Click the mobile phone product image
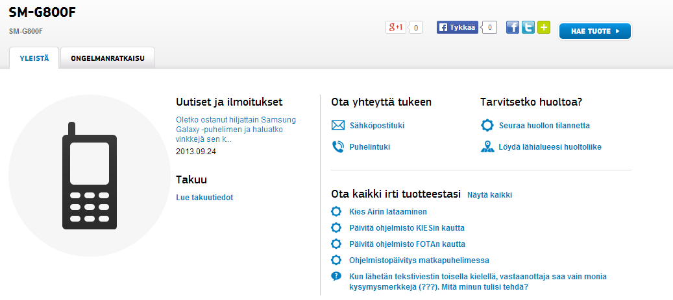The width and height of the screenshot is (673, 300). coord(90,176)
